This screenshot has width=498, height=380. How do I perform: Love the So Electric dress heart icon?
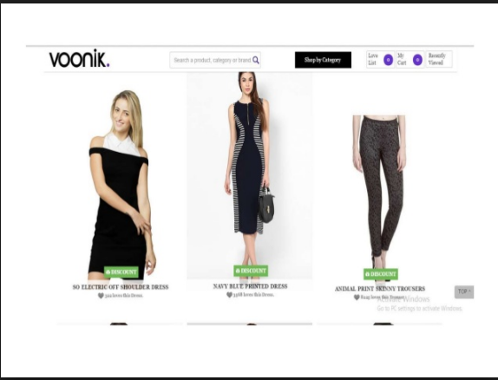[101, 296]
